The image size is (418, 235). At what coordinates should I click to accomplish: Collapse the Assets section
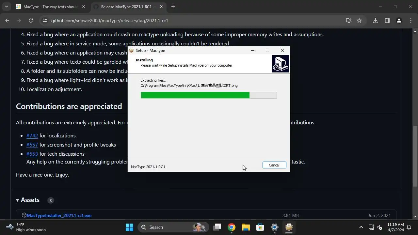pos(28,200)
